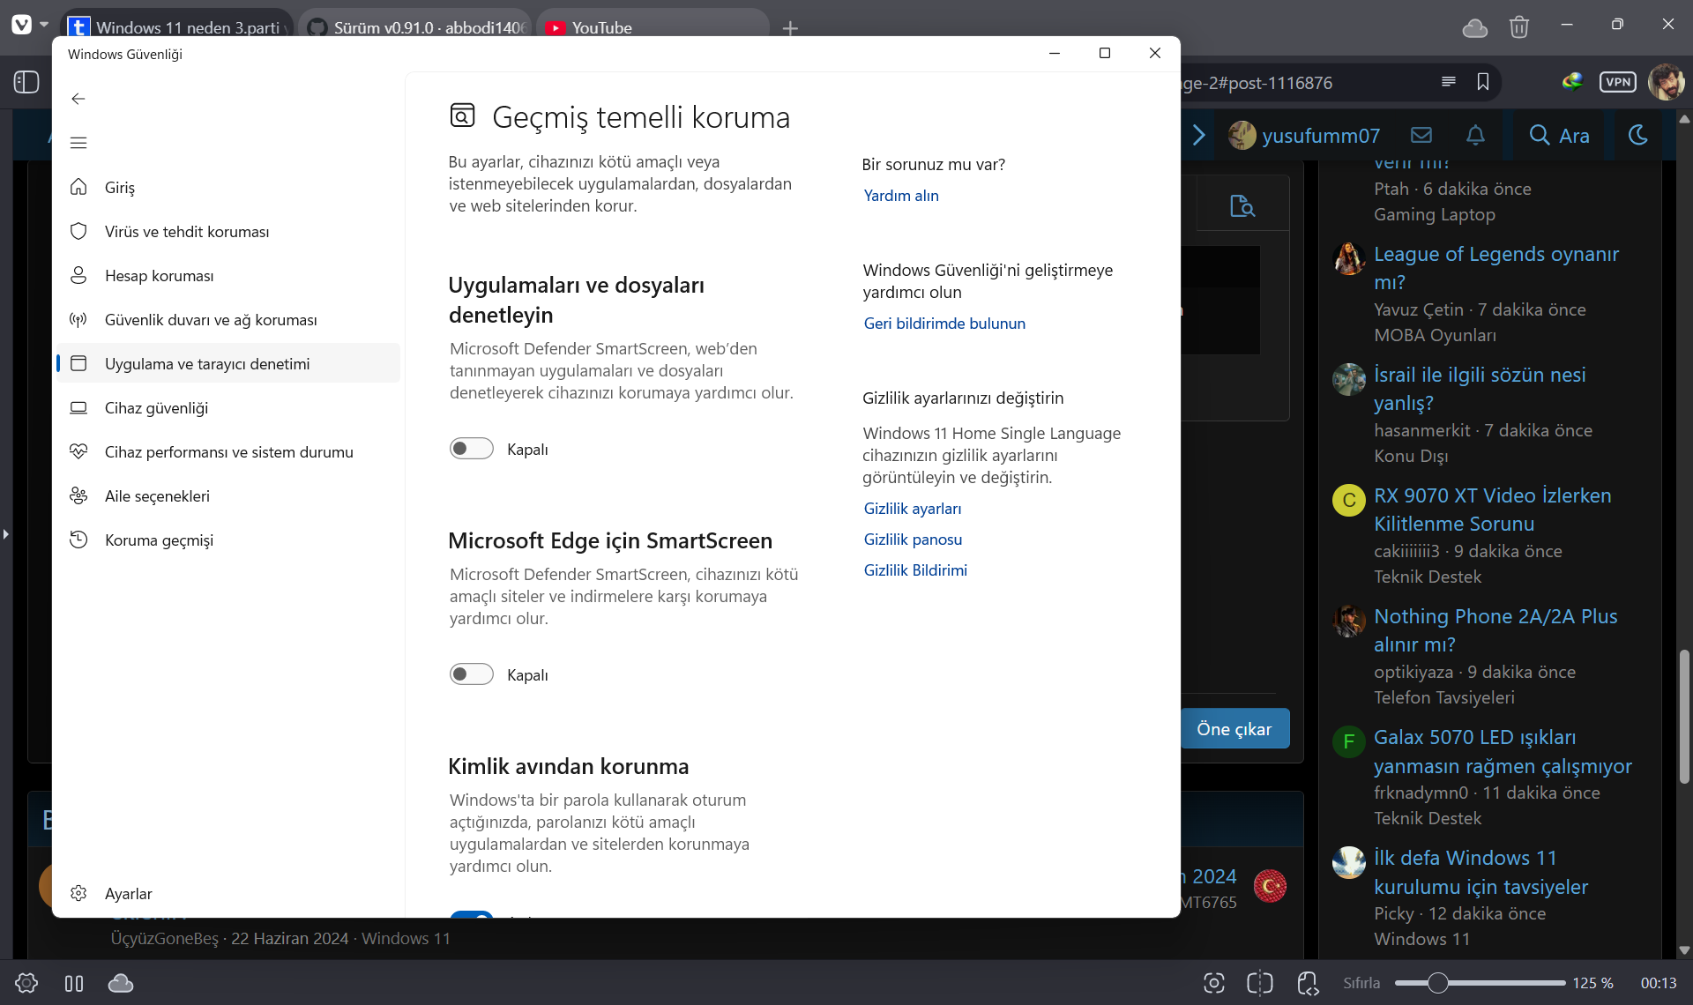This screenshot has width=1693, height=1005.
Task: Adjust the page zoom slider
Action: (1480, 983)
